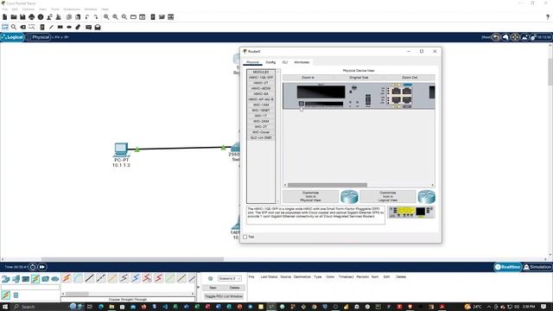Select HWIC-1GE-SFP in modules list

(x=261, y=77)
